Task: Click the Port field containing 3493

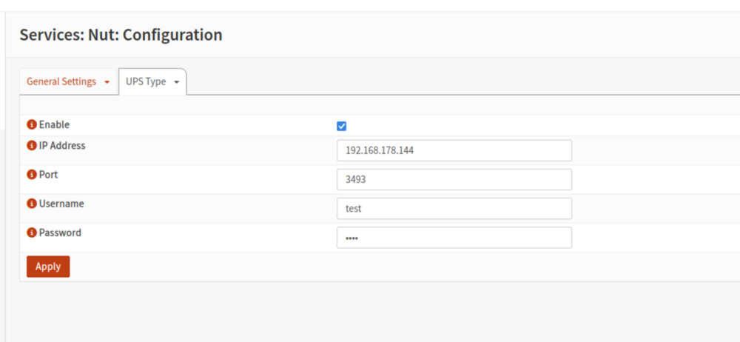Action: point(454,179)
